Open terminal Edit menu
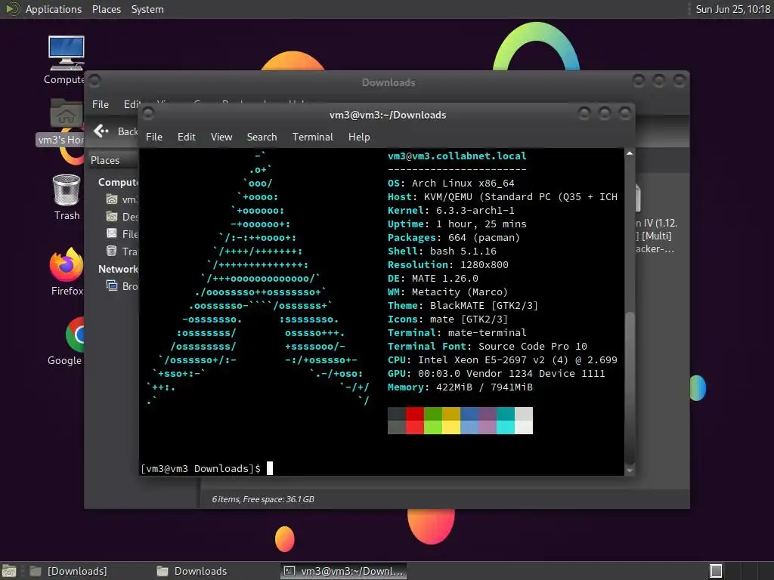774x580 pixels. (187, 137)
